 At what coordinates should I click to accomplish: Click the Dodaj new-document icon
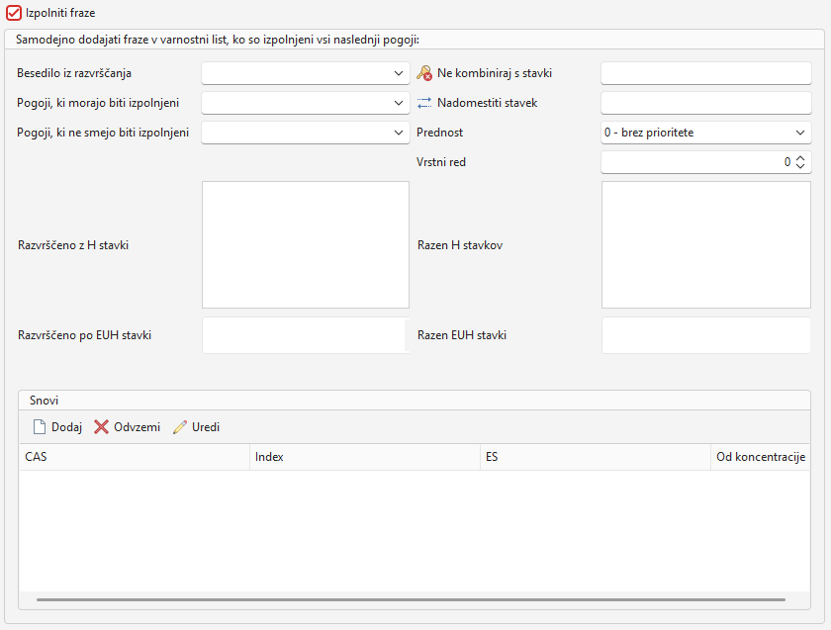pos(40,427)
